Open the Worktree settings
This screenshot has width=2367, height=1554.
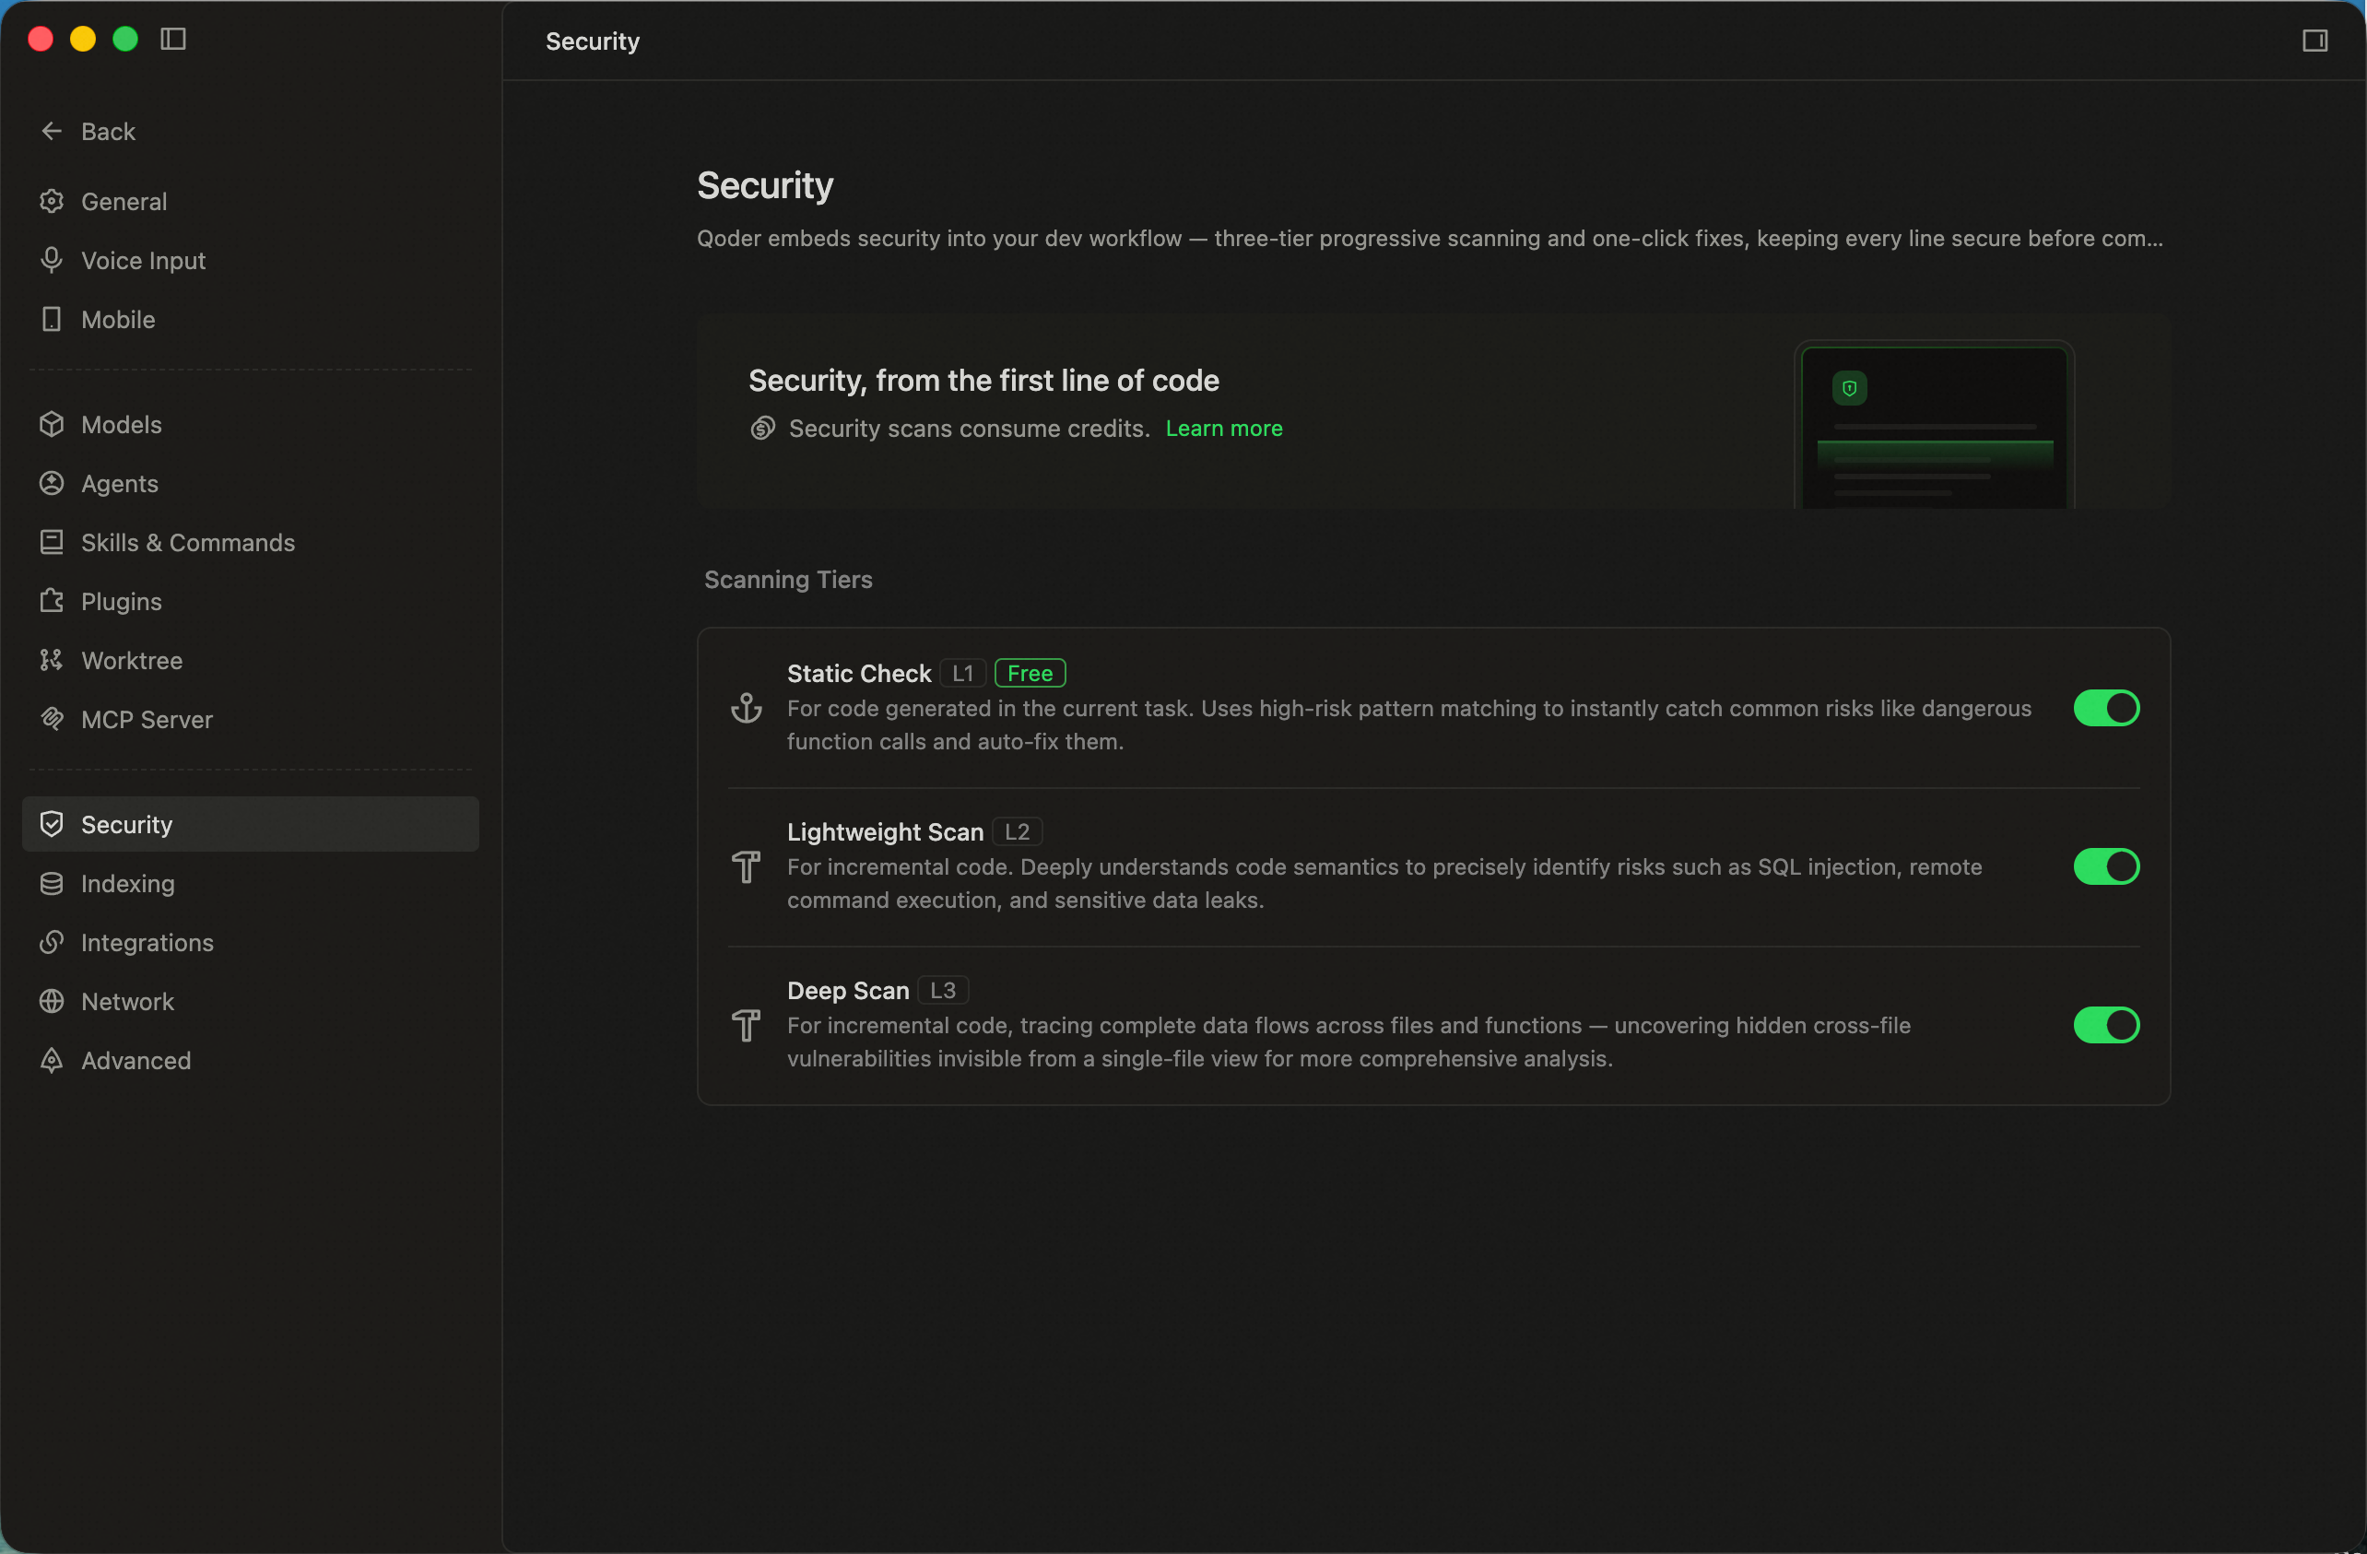point(251,660)
